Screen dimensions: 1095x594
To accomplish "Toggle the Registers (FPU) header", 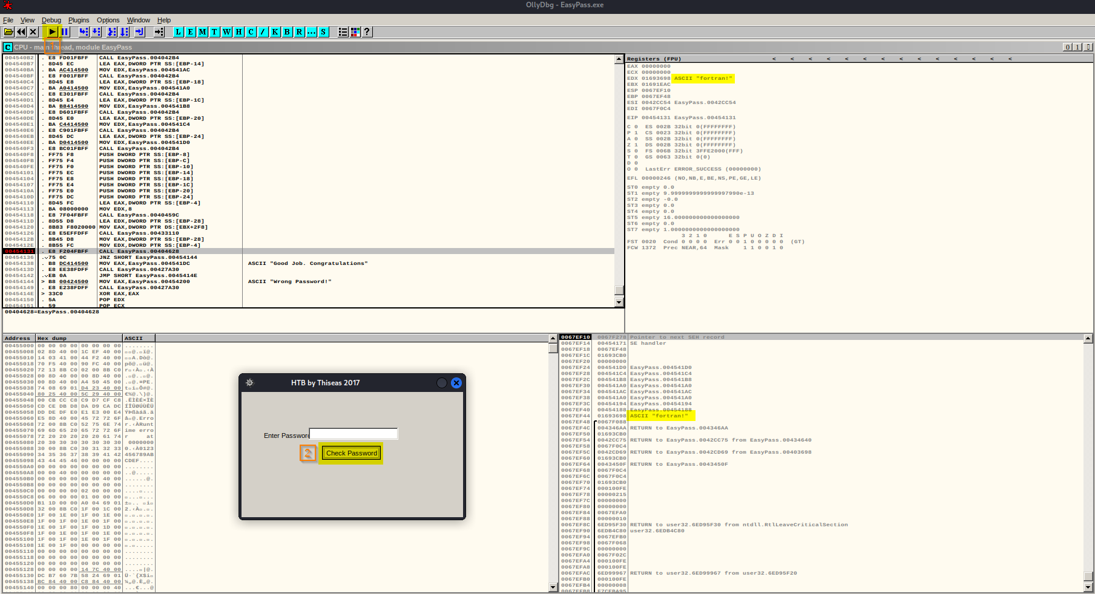I will click(x=654, y=59).
